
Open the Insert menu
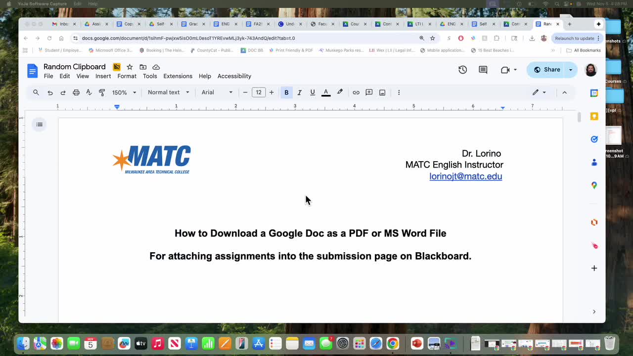click(x=103, y=76)
